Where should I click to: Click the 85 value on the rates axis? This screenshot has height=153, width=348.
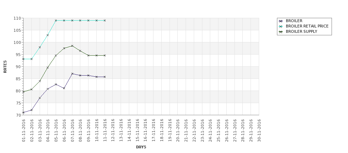[x=19, y=79]
